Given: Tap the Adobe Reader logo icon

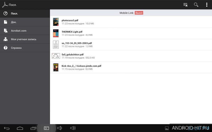Looking at the screenshot, I should pyautogui.click(x=5, y=5).
